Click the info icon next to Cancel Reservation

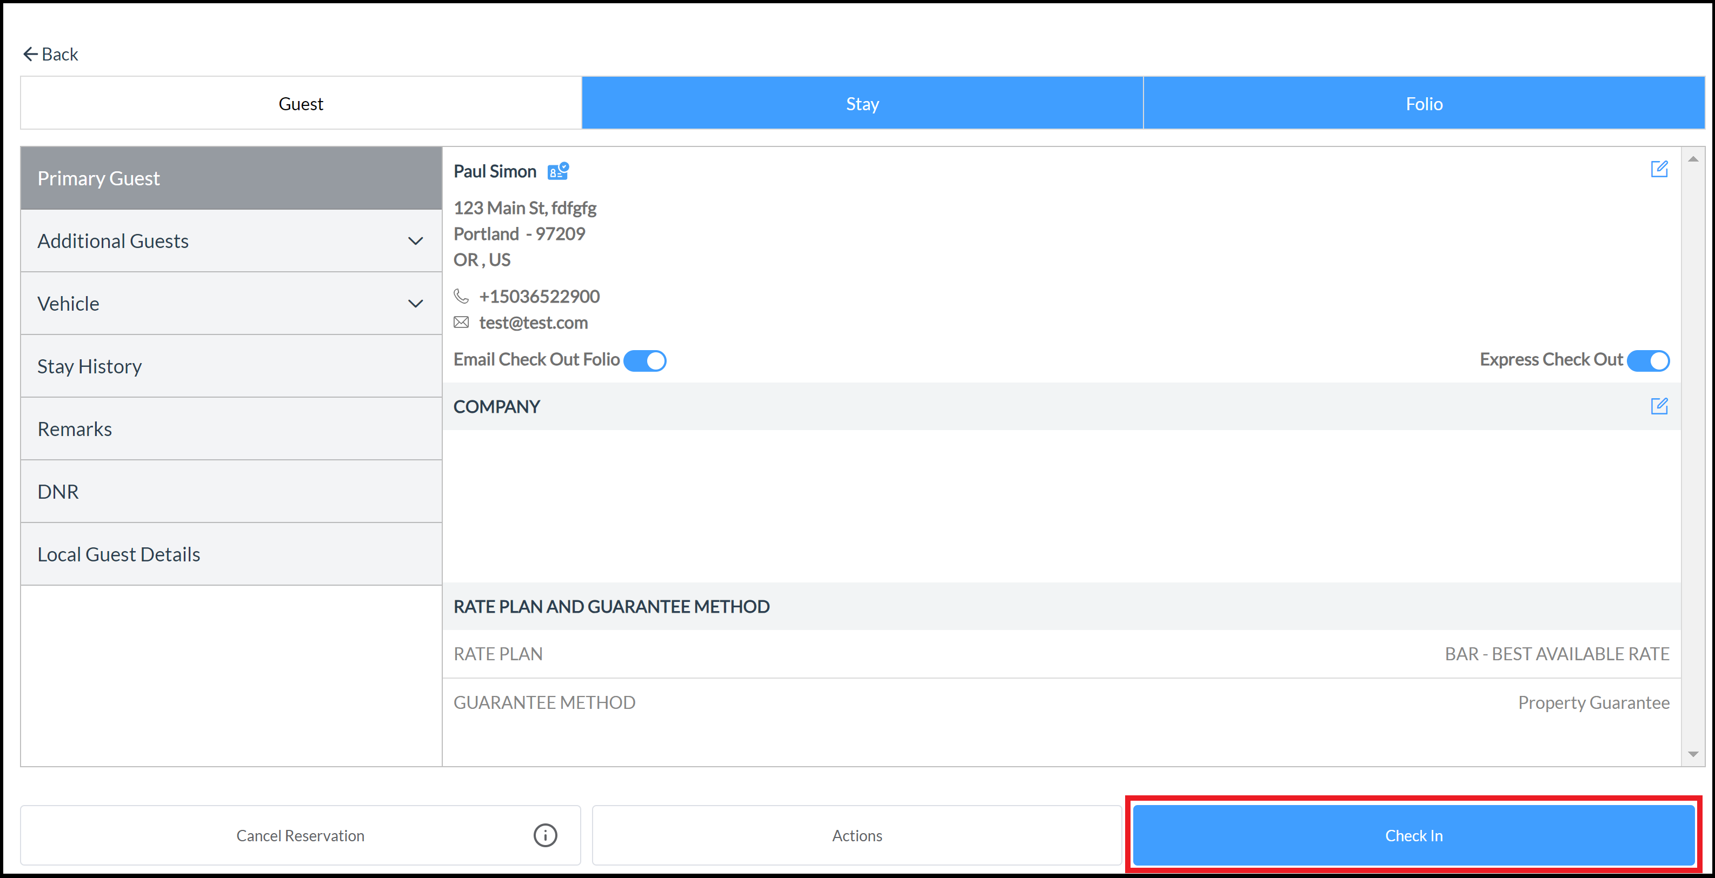tap(544, 835)
